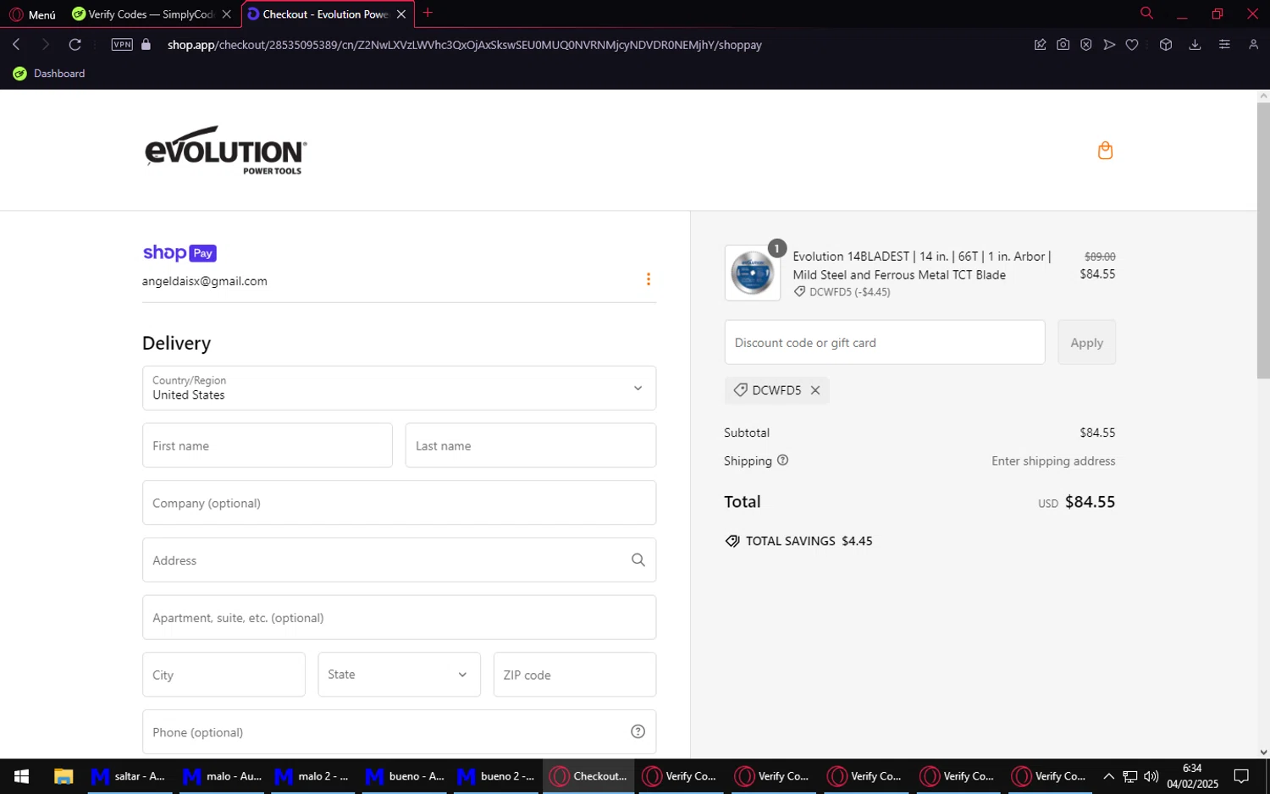Open browser downloads panel

[x=1195, y=45]
